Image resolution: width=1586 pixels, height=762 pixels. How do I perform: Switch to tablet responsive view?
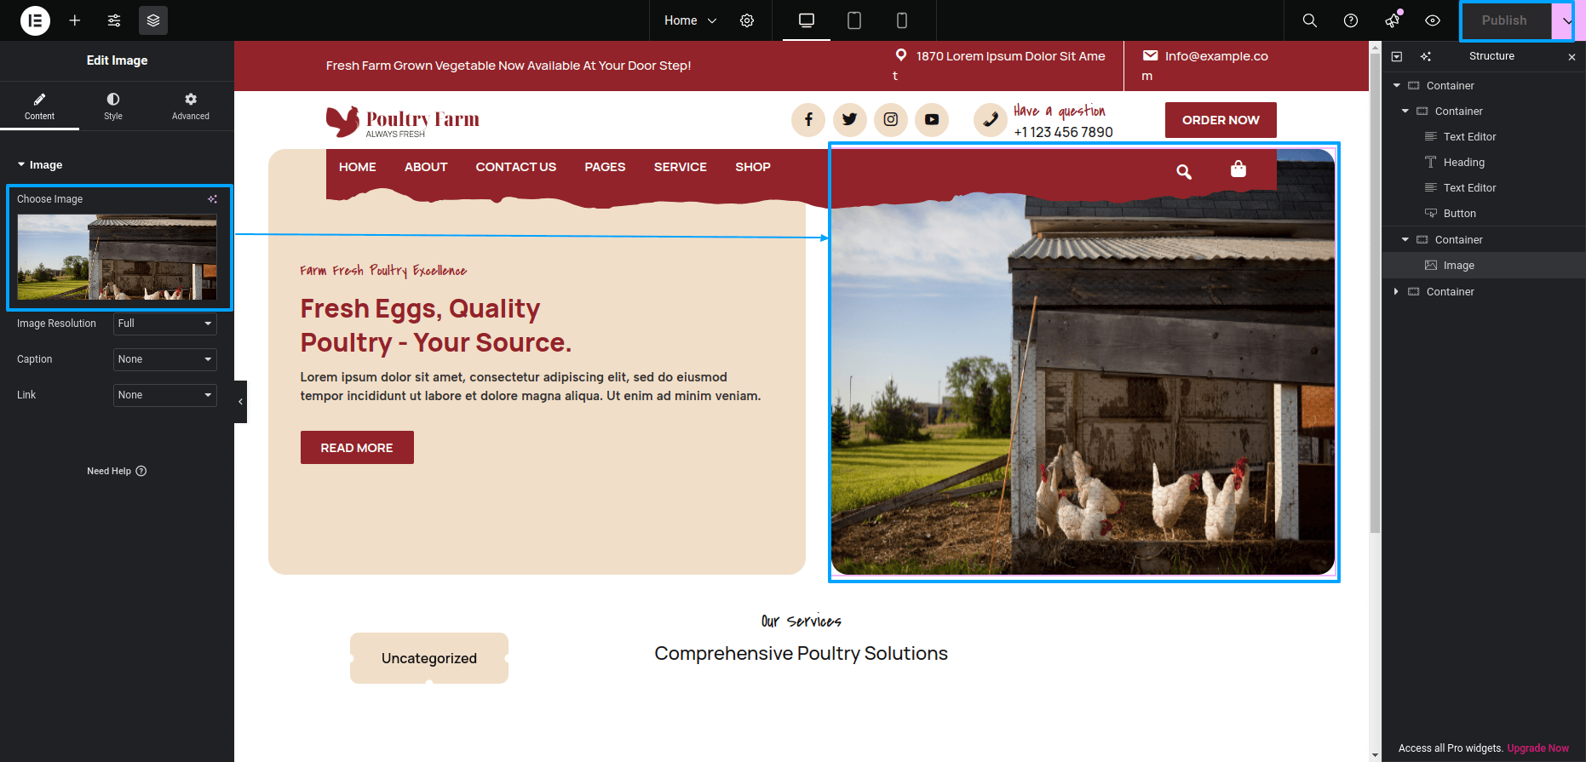point(854,20)
